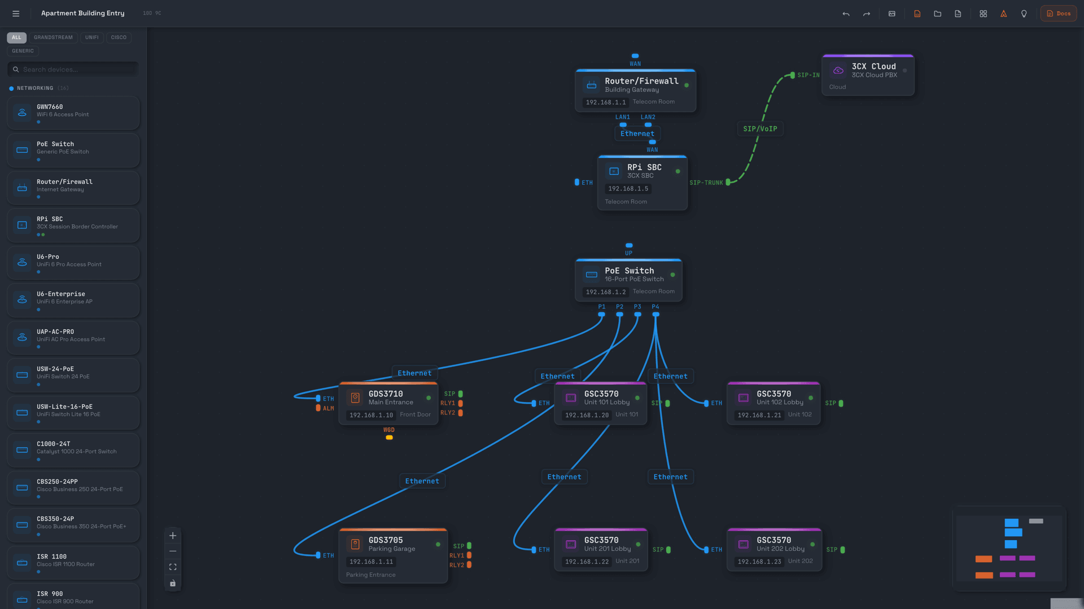The height and width of the screenshot is (609, 1084).
Task: Switch to the UNIFI filter tab
Action: click(x=92, y=37)
